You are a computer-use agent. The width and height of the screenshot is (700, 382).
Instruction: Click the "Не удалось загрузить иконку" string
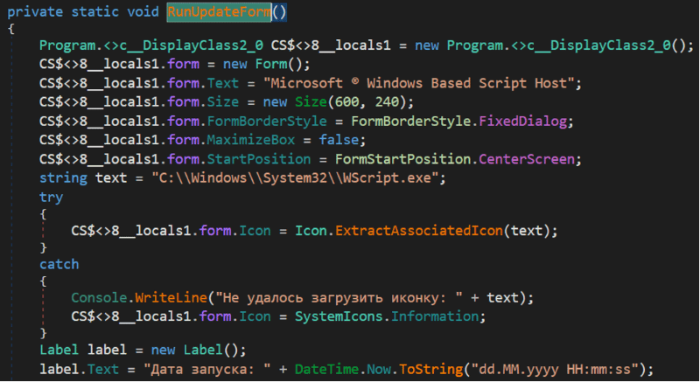[x=339, y=298]
